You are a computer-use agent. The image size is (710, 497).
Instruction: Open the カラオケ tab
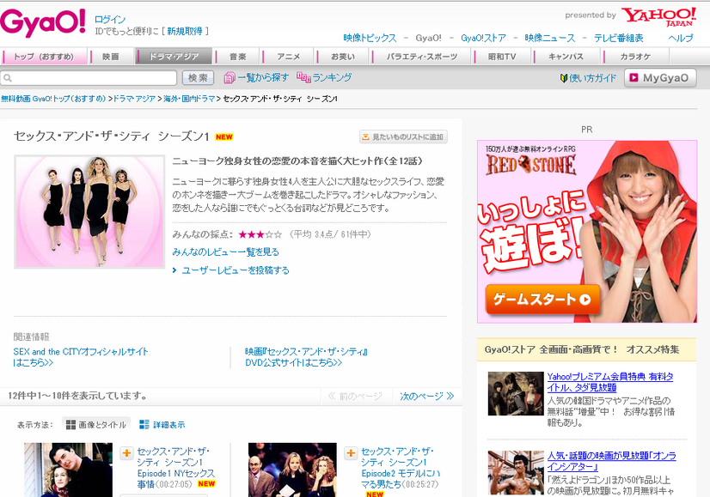(635, 57)
